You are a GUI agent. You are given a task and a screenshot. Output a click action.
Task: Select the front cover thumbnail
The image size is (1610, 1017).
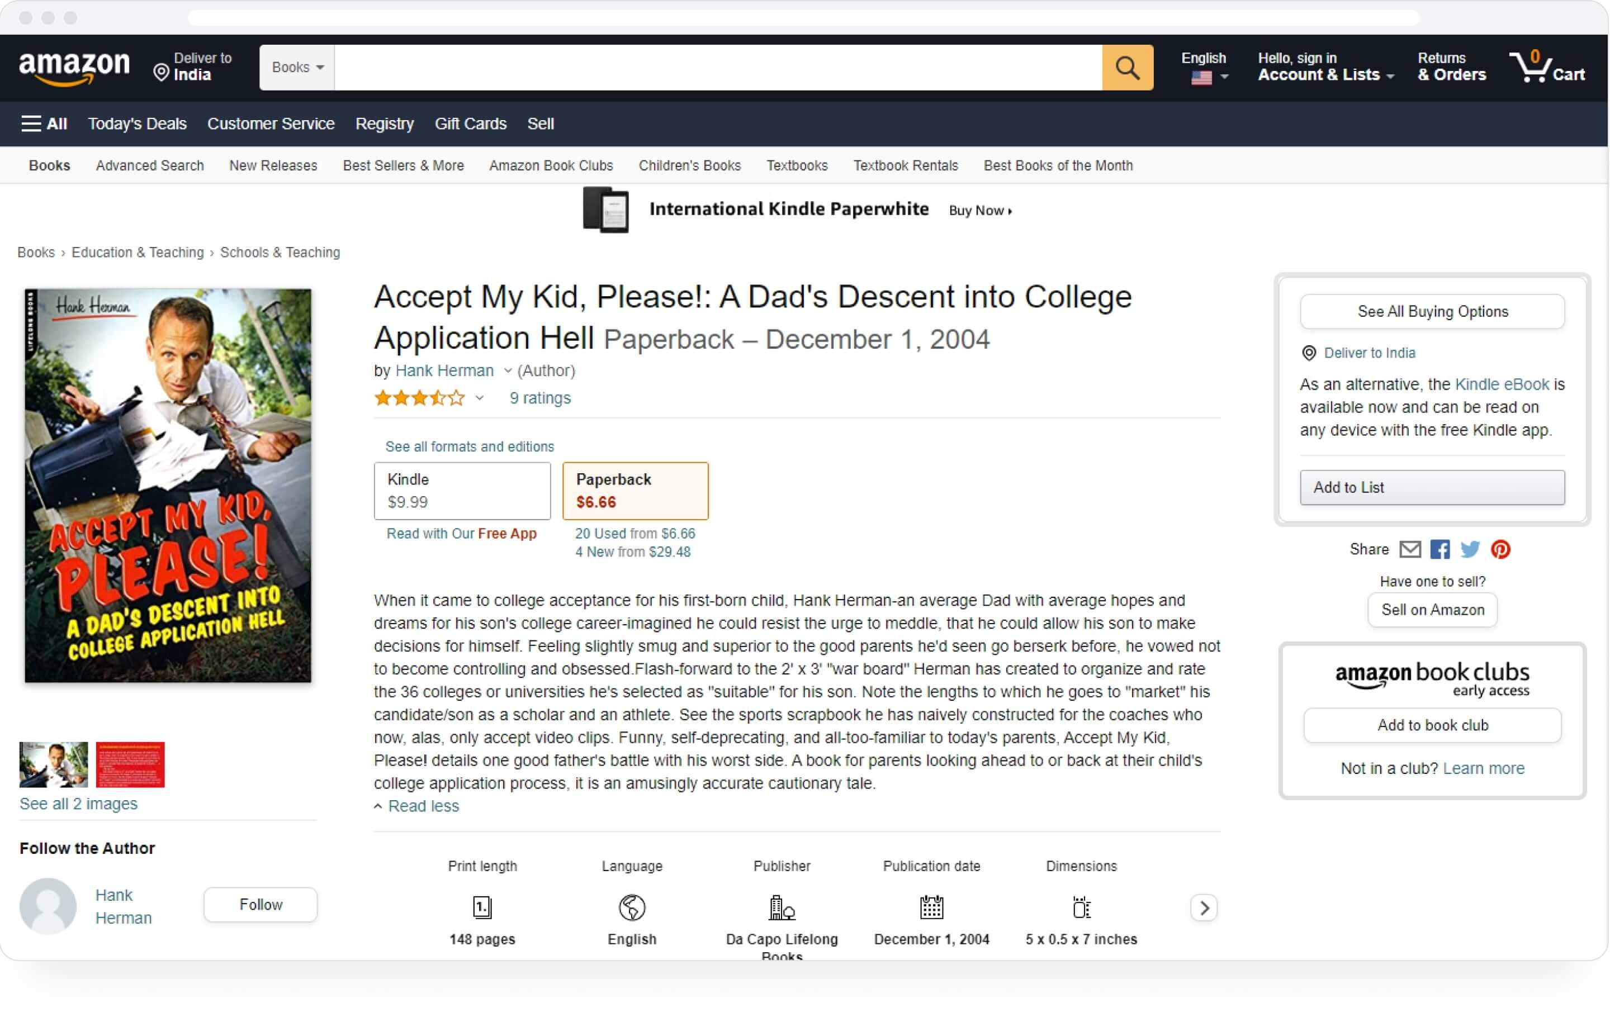click(54, 764)
